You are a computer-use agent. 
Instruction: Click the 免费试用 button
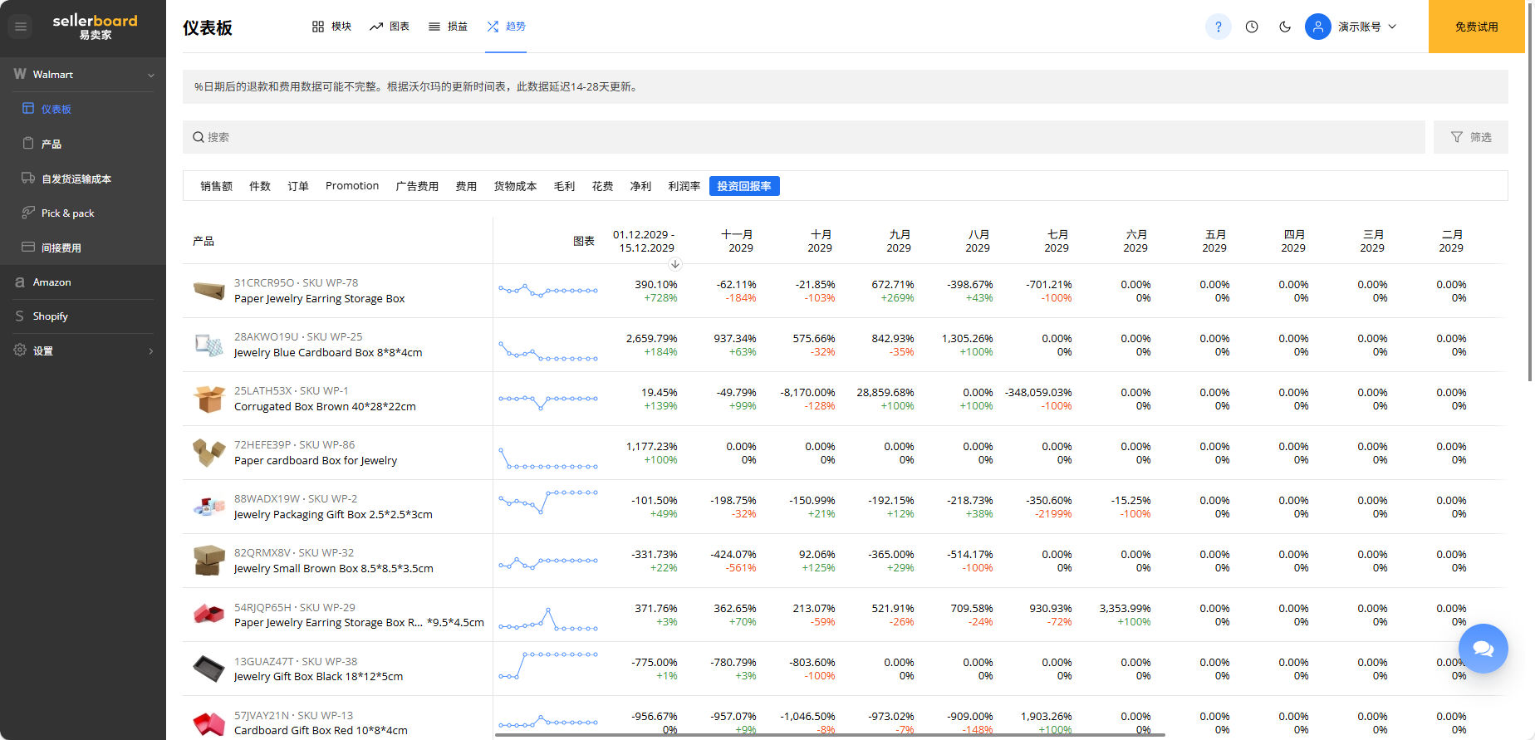point(1476,27)
